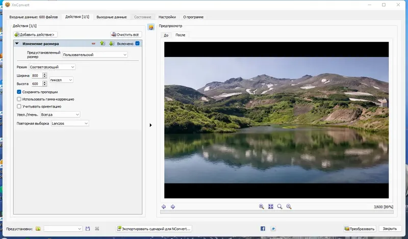
Task: Open the Повторная выборка Lanczos dropdown
Action: click(x=70, y=123)
